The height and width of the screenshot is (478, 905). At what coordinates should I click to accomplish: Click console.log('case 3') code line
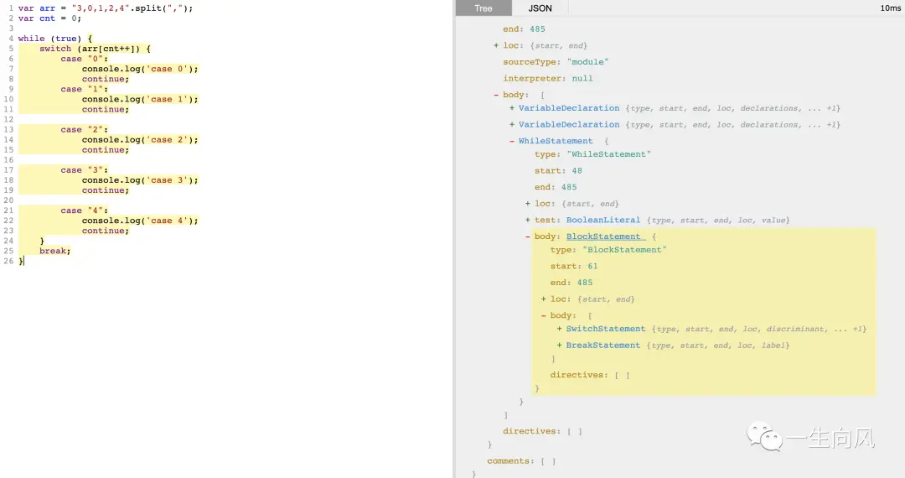(x=140, y=180)
